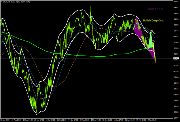Image resolution: width=180 pixels, height=122 pixels.
Task: Click the 31 Aug 05:00 time label
Action: pos(16,120)
